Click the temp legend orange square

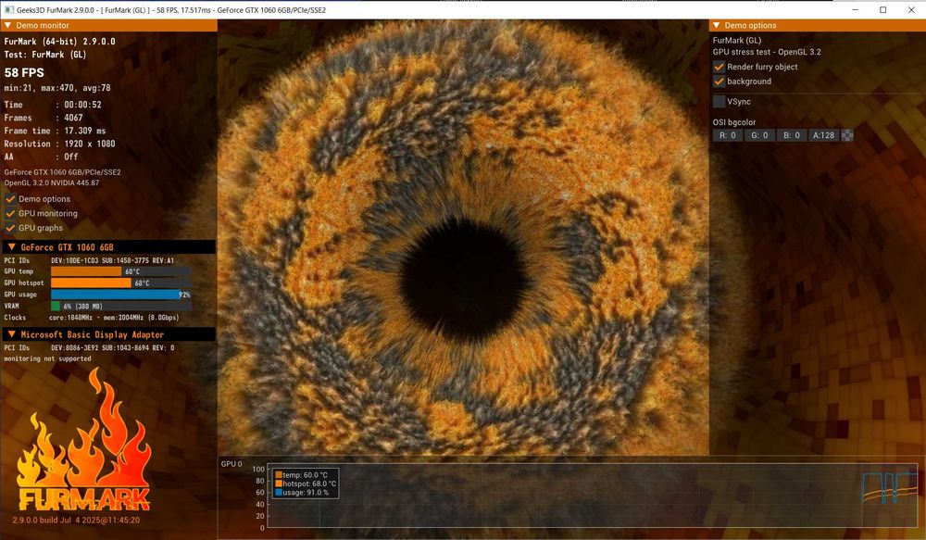[278, 475]
